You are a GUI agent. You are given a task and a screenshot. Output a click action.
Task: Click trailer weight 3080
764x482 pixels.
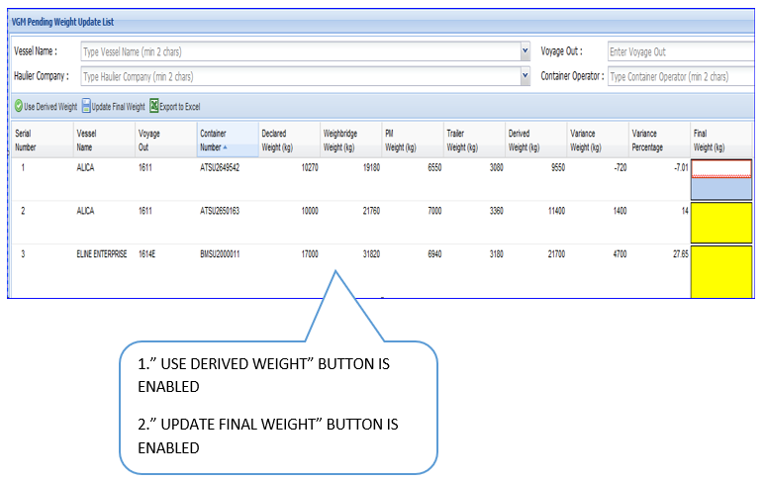point(496,167)
